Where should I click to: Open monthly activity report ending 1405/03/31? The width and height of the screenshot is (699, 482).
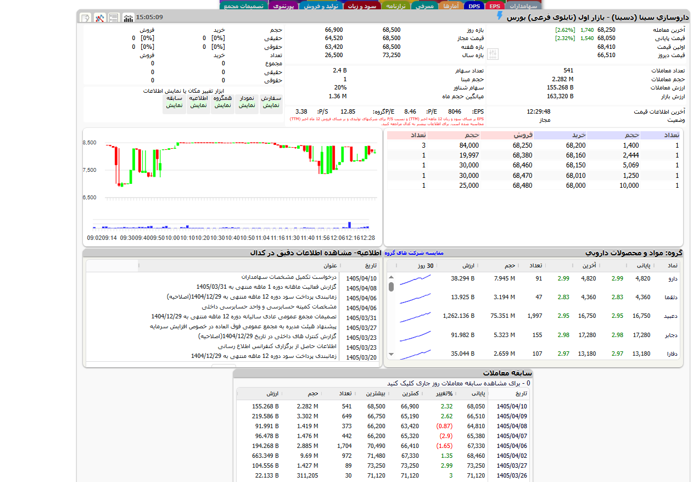tap(266, 287)
